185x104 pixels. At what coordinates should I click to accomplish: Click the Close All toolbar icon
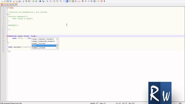point(16,1)
